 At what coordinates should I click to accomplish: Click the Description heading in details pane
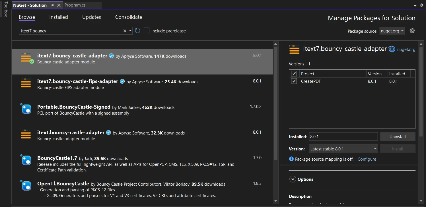(x=300, y=196)
